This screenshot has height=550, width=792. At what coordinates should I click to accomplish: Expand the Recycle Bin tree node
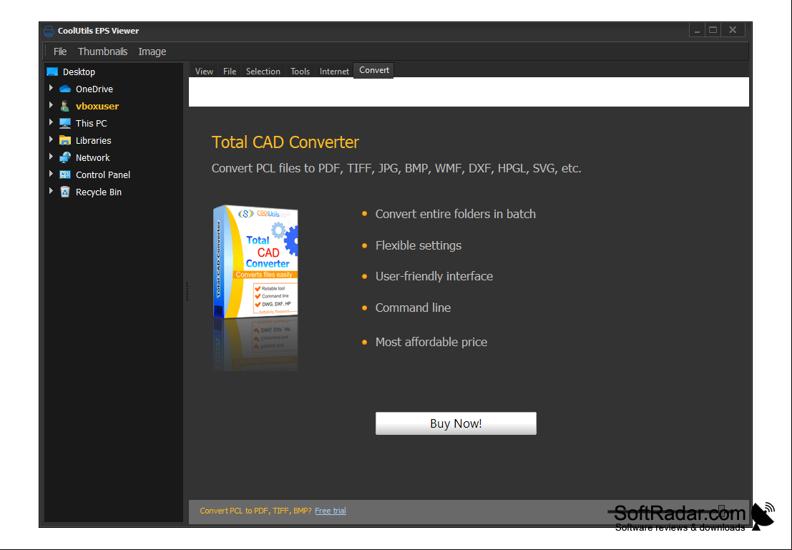tap(51, 192)
